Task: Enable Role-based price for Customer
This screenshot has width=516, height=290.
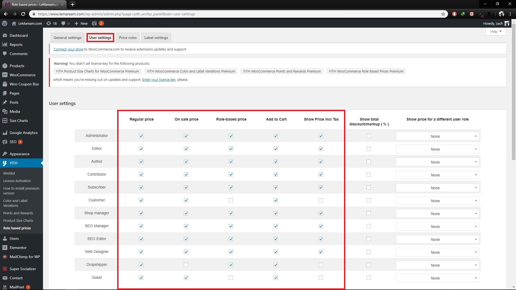Action: pyautogui.click(x=231, y=200)
